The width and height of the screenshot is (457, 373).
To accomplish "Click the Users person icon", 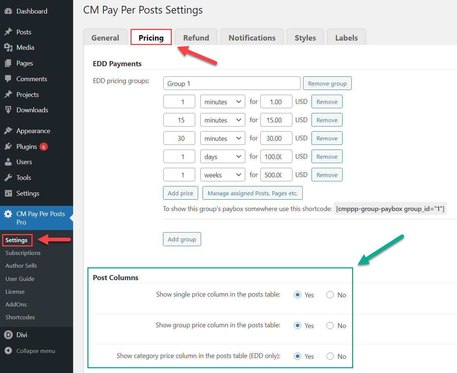I will coord(8,162).
